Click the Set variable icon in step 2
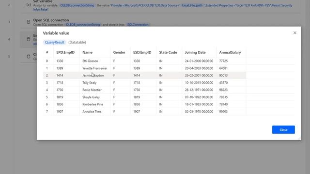Image resolution: width=310 pixels, height=174 pixels. point(29,5)
